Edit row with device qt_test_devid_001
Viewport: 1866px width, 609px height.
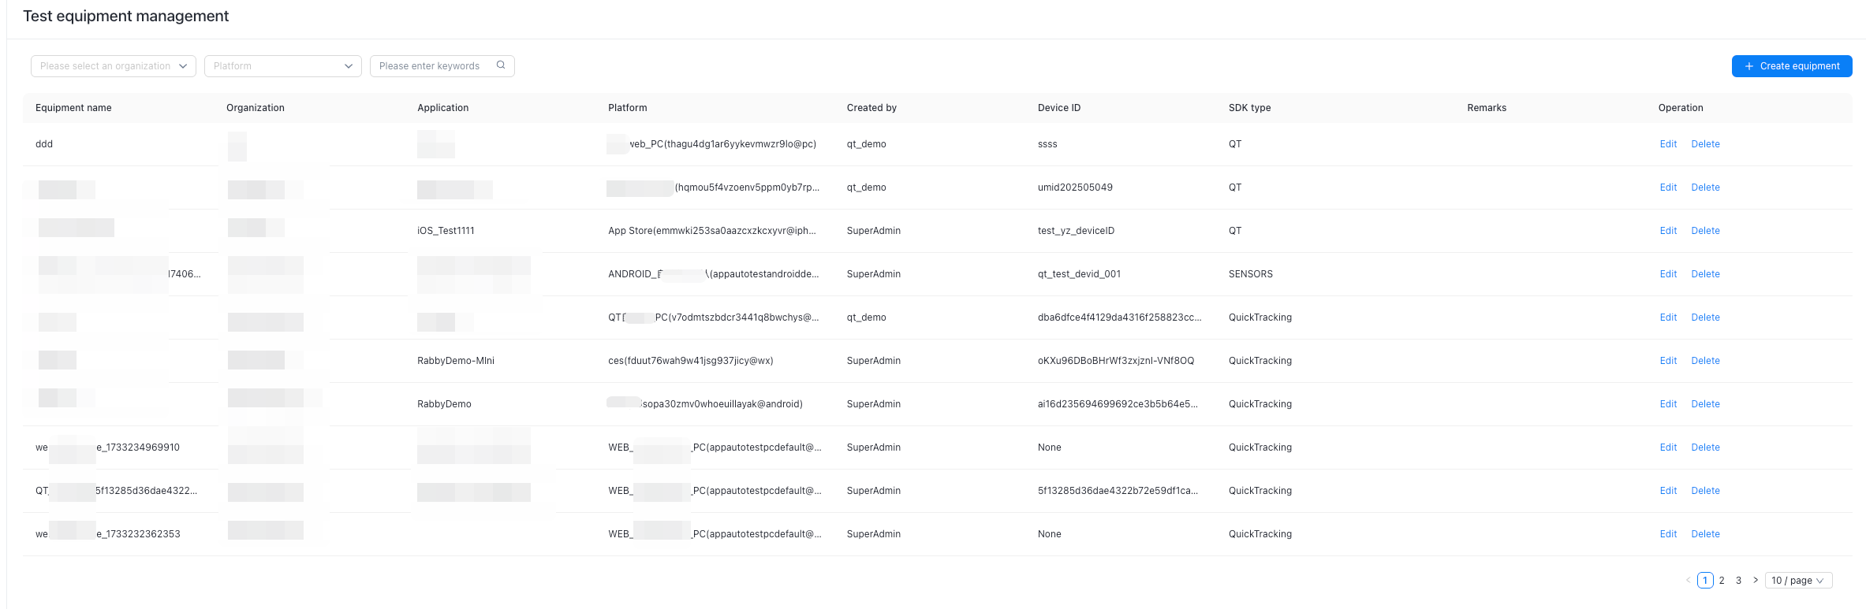coord(1668,274)
